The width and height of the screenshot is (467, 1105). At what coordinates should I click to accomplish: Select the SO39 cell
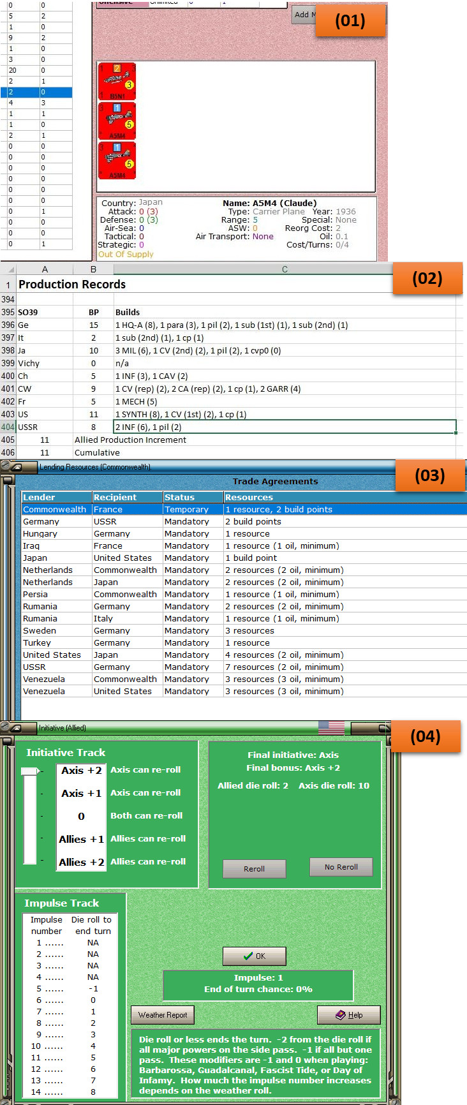[45, 312]
